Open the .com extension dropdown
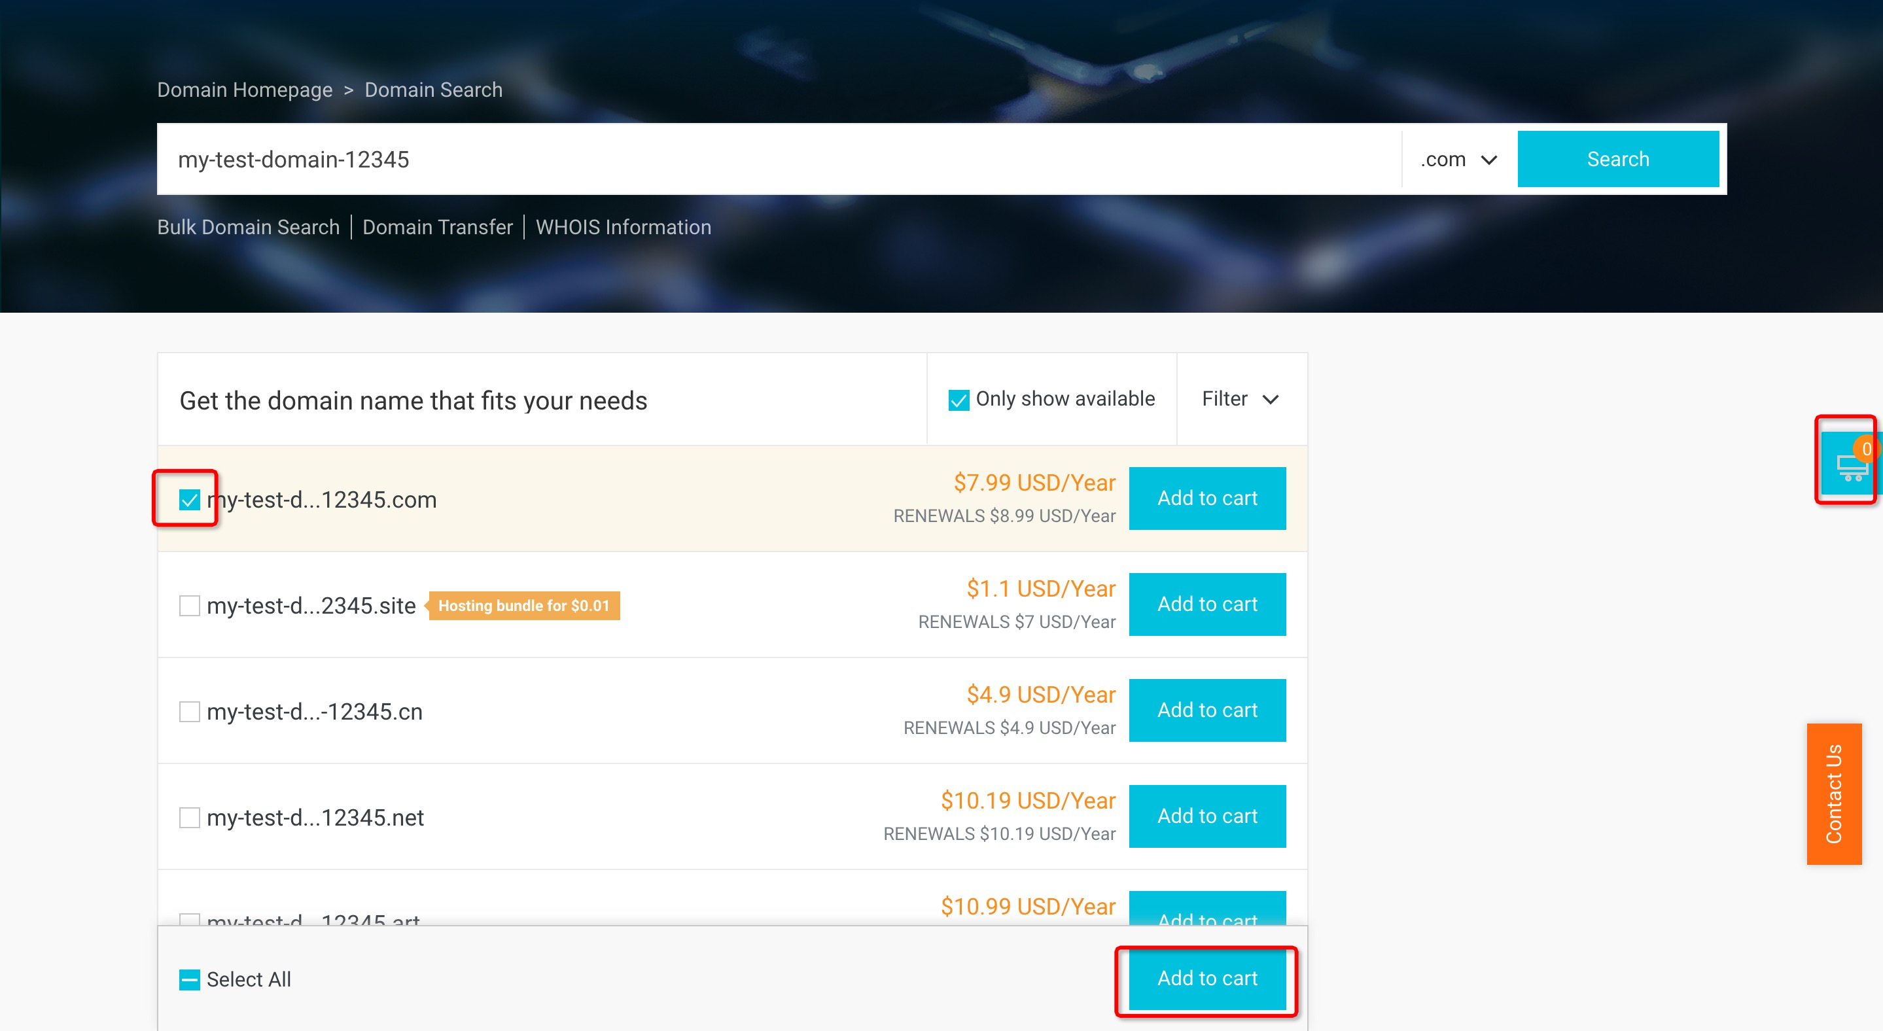The width and height of the screenshot is (1883, 1031). pyautogui.click(x=1458, y=159)
